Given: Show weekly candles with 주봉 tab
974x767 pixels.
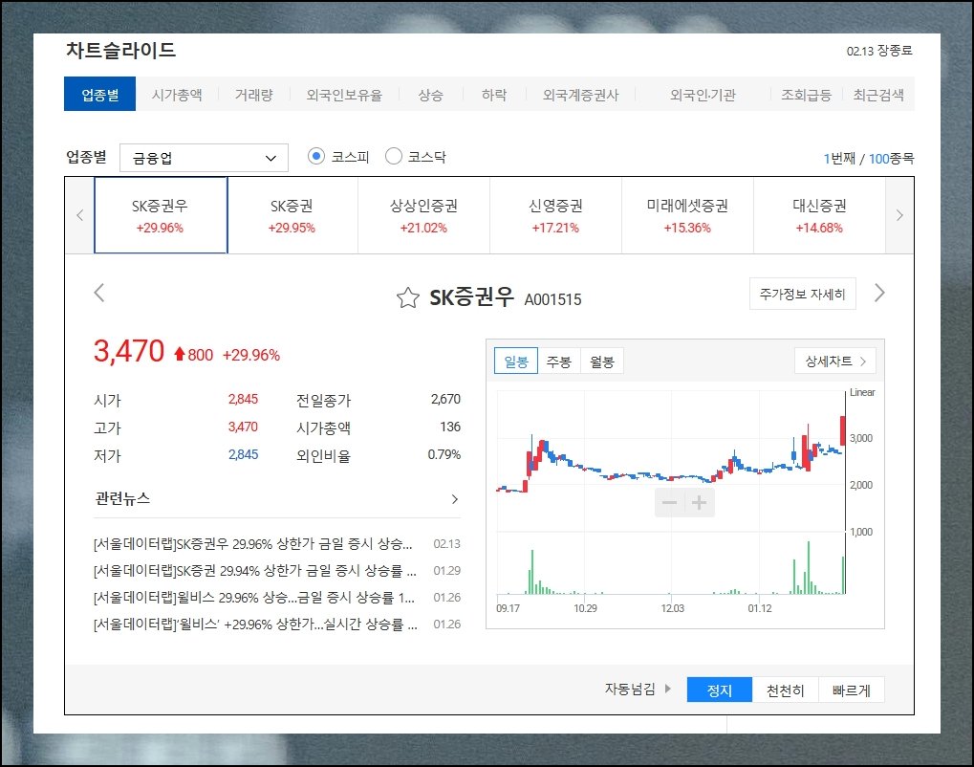Looking at the screenshot, I should 558,362.
